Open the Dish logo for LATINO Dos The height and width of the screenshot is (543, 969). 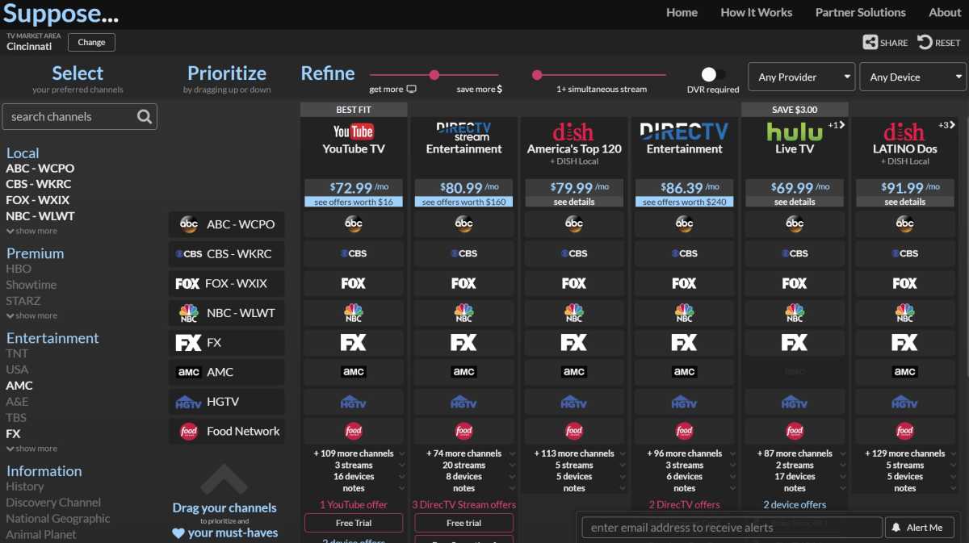[904, 132]
